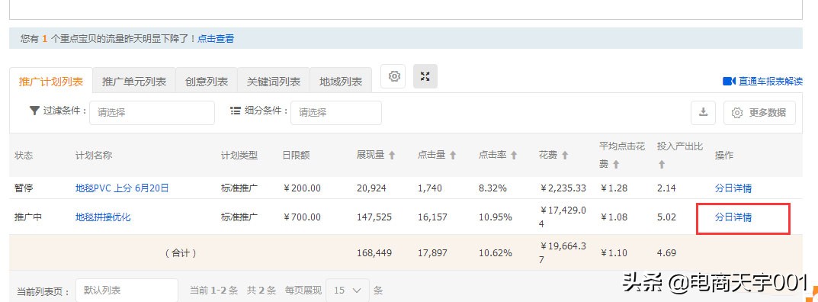Click the 147,525 impressions value

374,217
